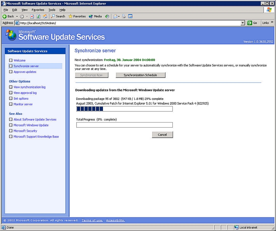Click the Windows flag logo icon

click(x=269, y=10)
